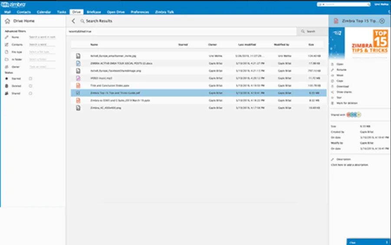Click the Zimbra logo in header
This screenshot has height=245, width=391.
click(13, 4)
